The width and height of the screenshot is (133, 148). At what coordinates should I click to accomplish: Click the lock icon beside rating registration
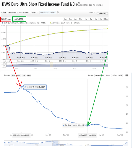coord(79,4)
